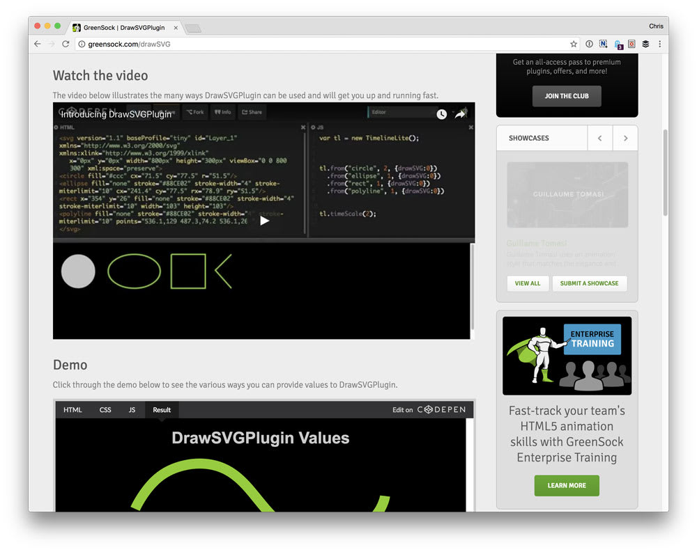The image size is (697, 552).
Task: Click the Notion extension icon in toolbar
Action: pos(602,43)
